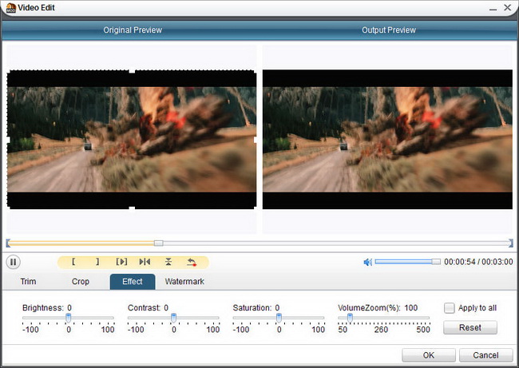Click the timeline end trim marker
Image resolution: width=519 pixels, height=368 pixels.
511,243
